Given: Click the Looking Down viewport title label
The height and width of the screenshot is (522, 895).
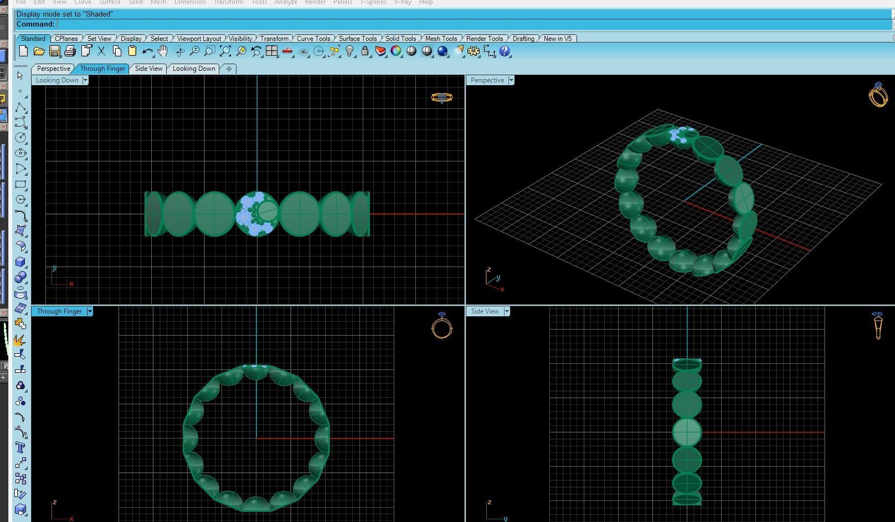Looking at the screenshot, I should click(58, 80).
